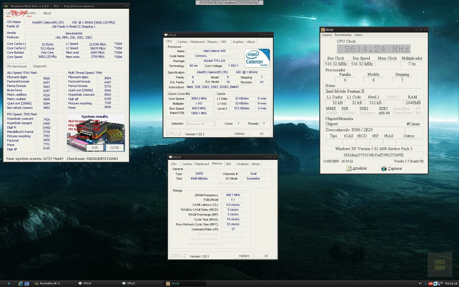Open Graphics tab in lower CPU-Z window
Screen dimensions: 459x287
[x=243, y=164]
